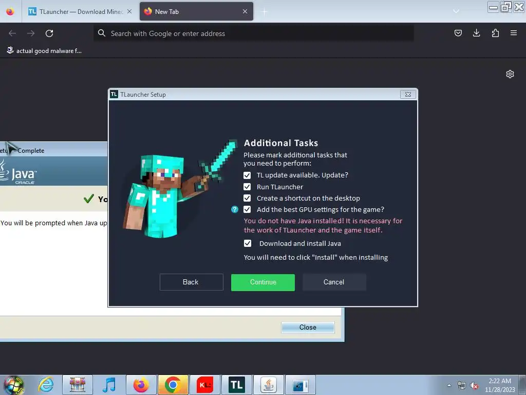The image size is (526, 395).
Task: Switch to the TLauncher Download Minecraft tab
Action: tap(81, 12)
